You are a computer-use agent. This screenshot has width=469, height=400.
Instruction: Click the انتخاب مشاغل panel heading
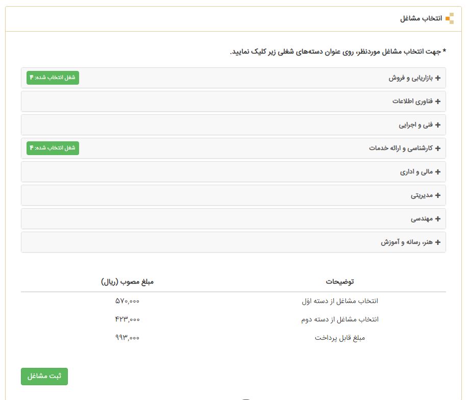tap(421, 18)
